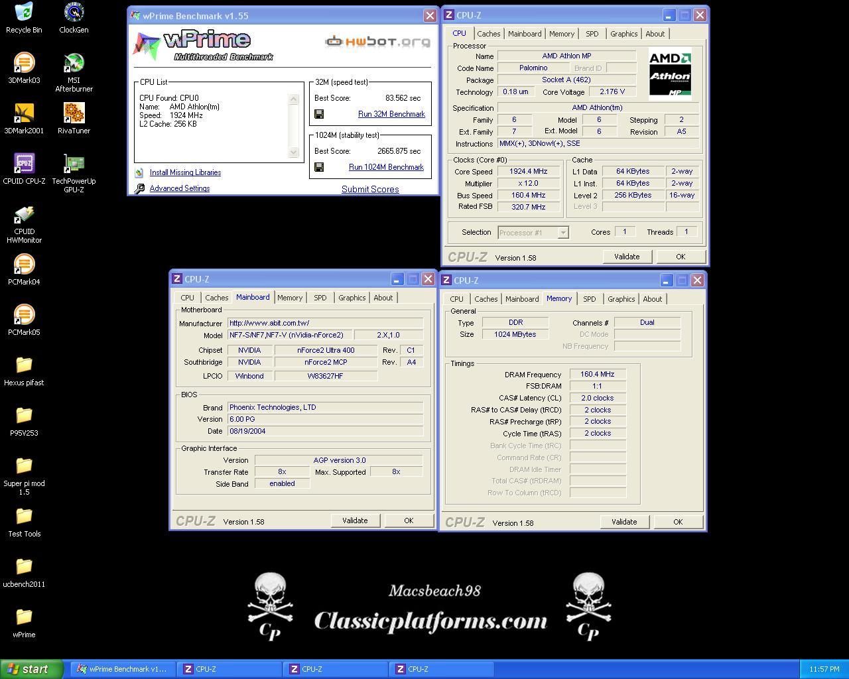Open the Recycle Bin desktop icon
The image size is (849, 679).
[x=24, y=18]
